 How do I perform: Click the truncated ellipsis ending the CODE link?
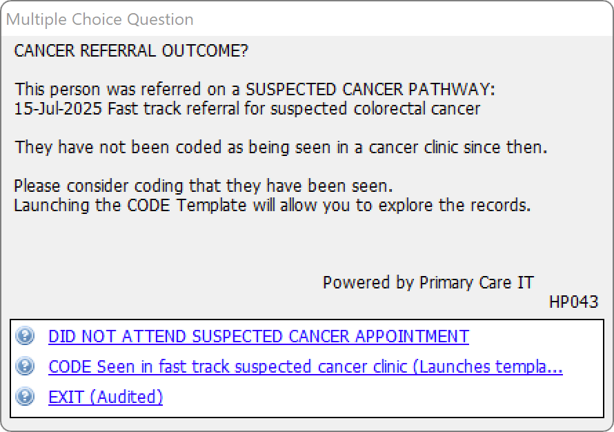click(x=554, y=368)
